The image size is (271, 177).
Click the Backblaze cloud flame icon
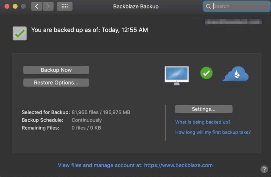pyautogui.click(x=235, y=74)
